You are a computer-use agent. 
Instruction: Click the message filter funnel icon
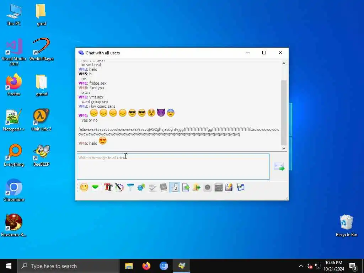pyautogui.click(x=130, y=187)
